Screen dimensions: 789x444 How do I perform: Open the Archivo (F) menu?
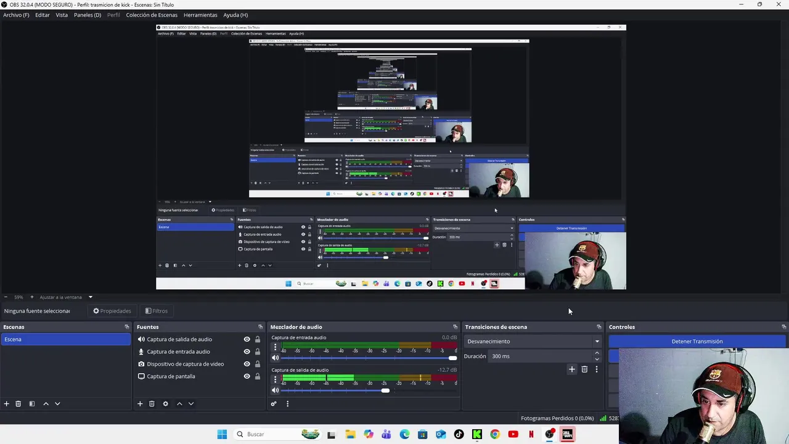click(x=16, y=15)
